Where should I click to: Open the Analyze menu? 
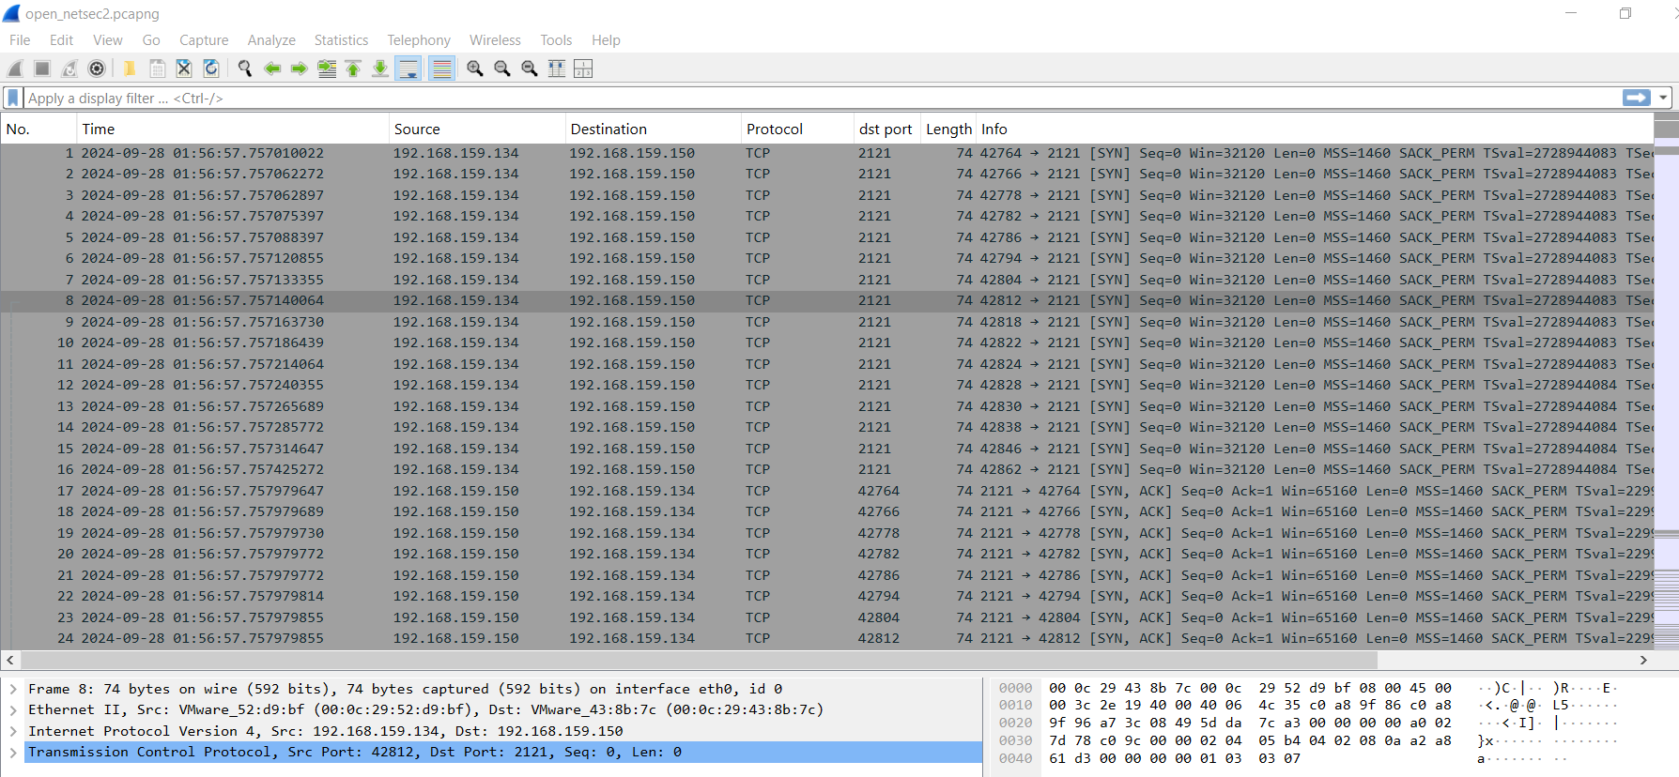tap(271, 39)
